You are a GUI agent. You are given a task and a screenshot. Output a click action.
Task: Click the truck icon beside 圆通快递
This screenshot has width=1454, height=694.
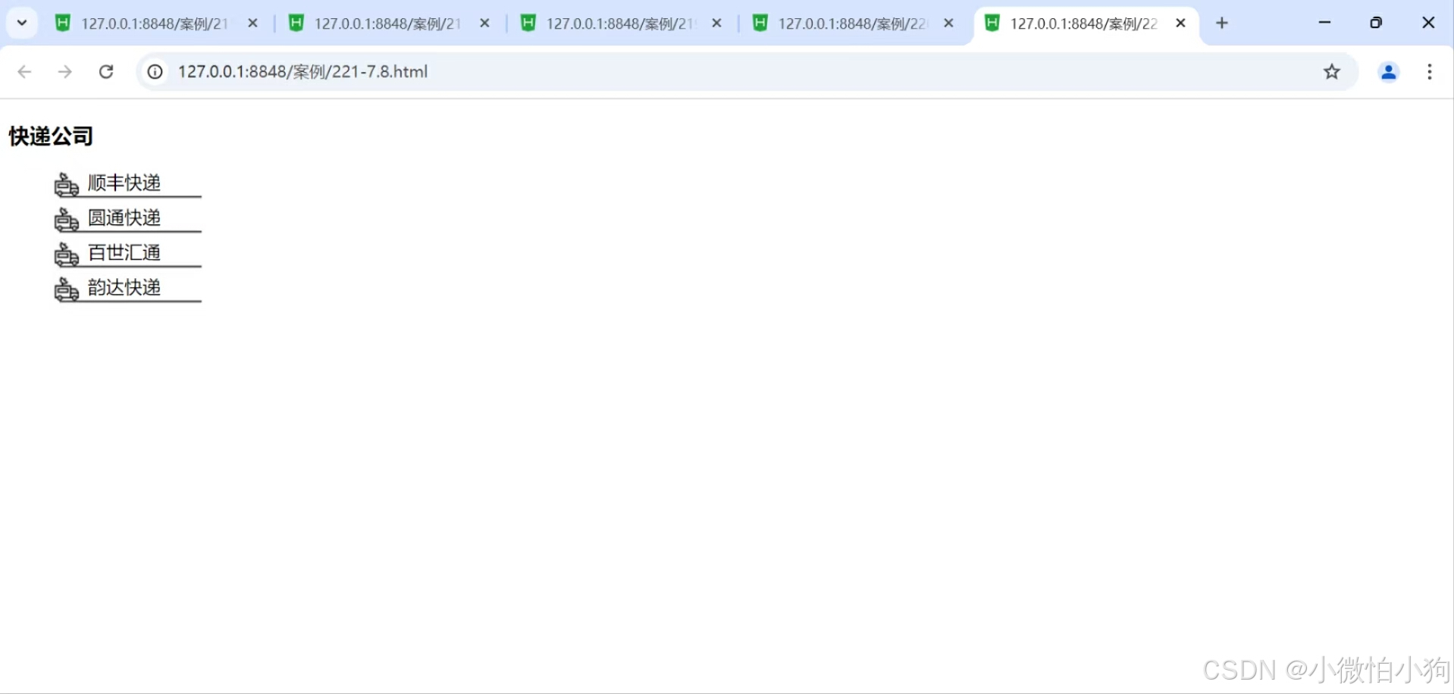click(x=67, y=220)
